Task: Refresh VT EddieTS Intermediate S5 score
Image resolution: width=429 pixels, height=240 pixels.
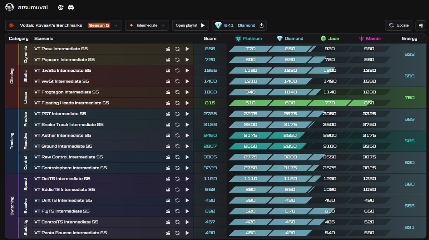Action: coord(177,189)
